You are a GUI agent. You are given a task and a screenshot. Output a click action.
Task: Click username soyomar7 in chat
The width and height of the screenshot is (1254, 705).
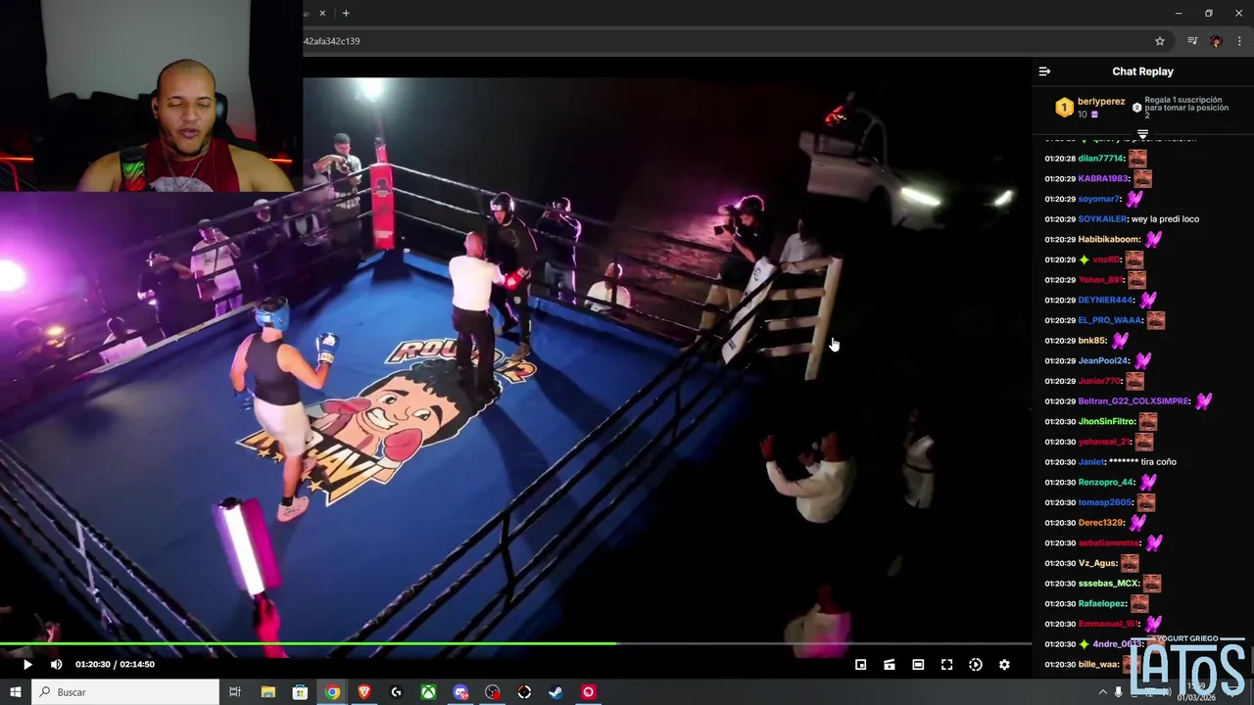1098,199
